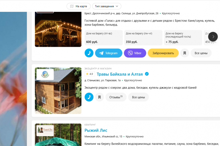Click the address Минская обл., Ильянский сс, 15
Image resolution: width=220 pixels, height=146 pixels.
pos(103,137)
